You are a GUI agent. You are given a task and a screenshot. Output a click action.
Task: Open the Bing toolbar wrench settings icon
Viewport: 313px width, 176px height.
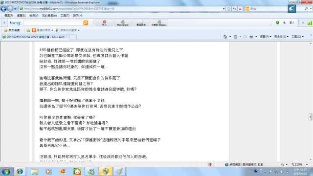(x=284, y=23)
